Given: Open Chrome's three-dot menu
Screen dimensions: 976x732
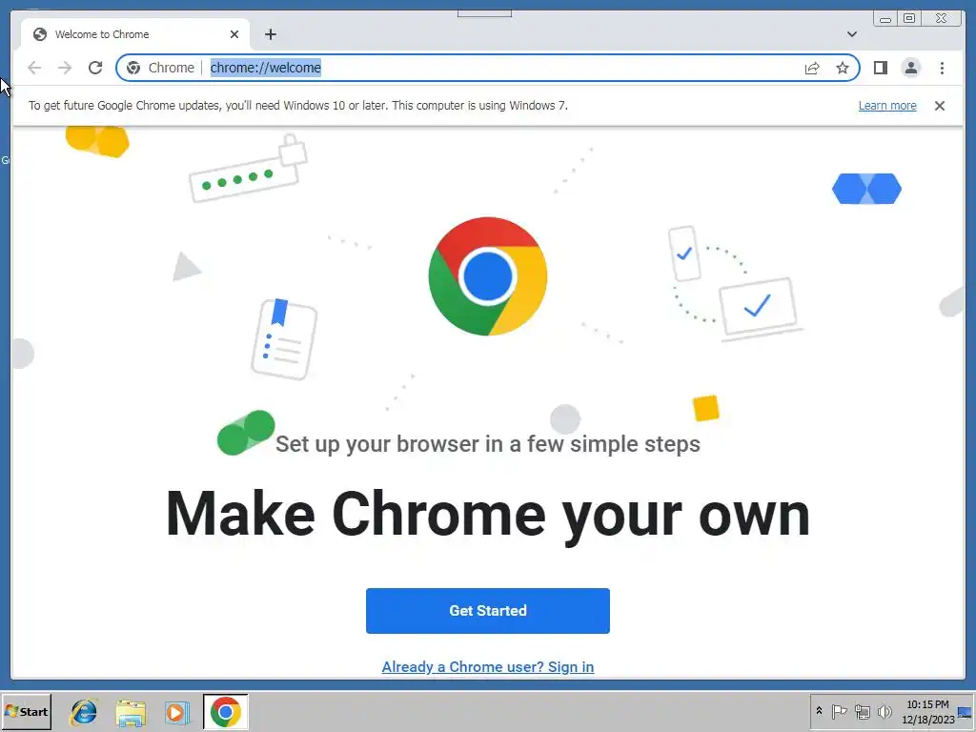Looking at the screenshot, I should tap(942, 68).
